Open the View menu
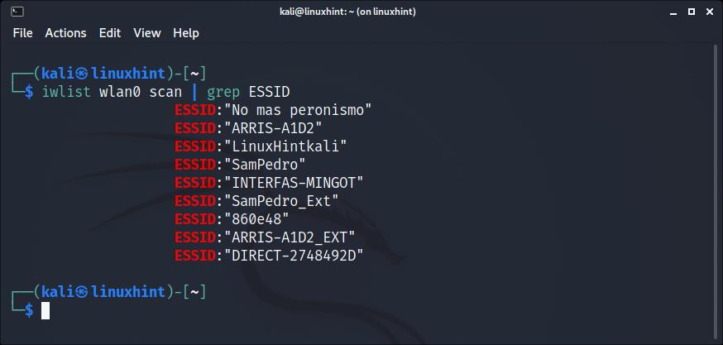The image size is (723, 345). click(x=147, y=33)
